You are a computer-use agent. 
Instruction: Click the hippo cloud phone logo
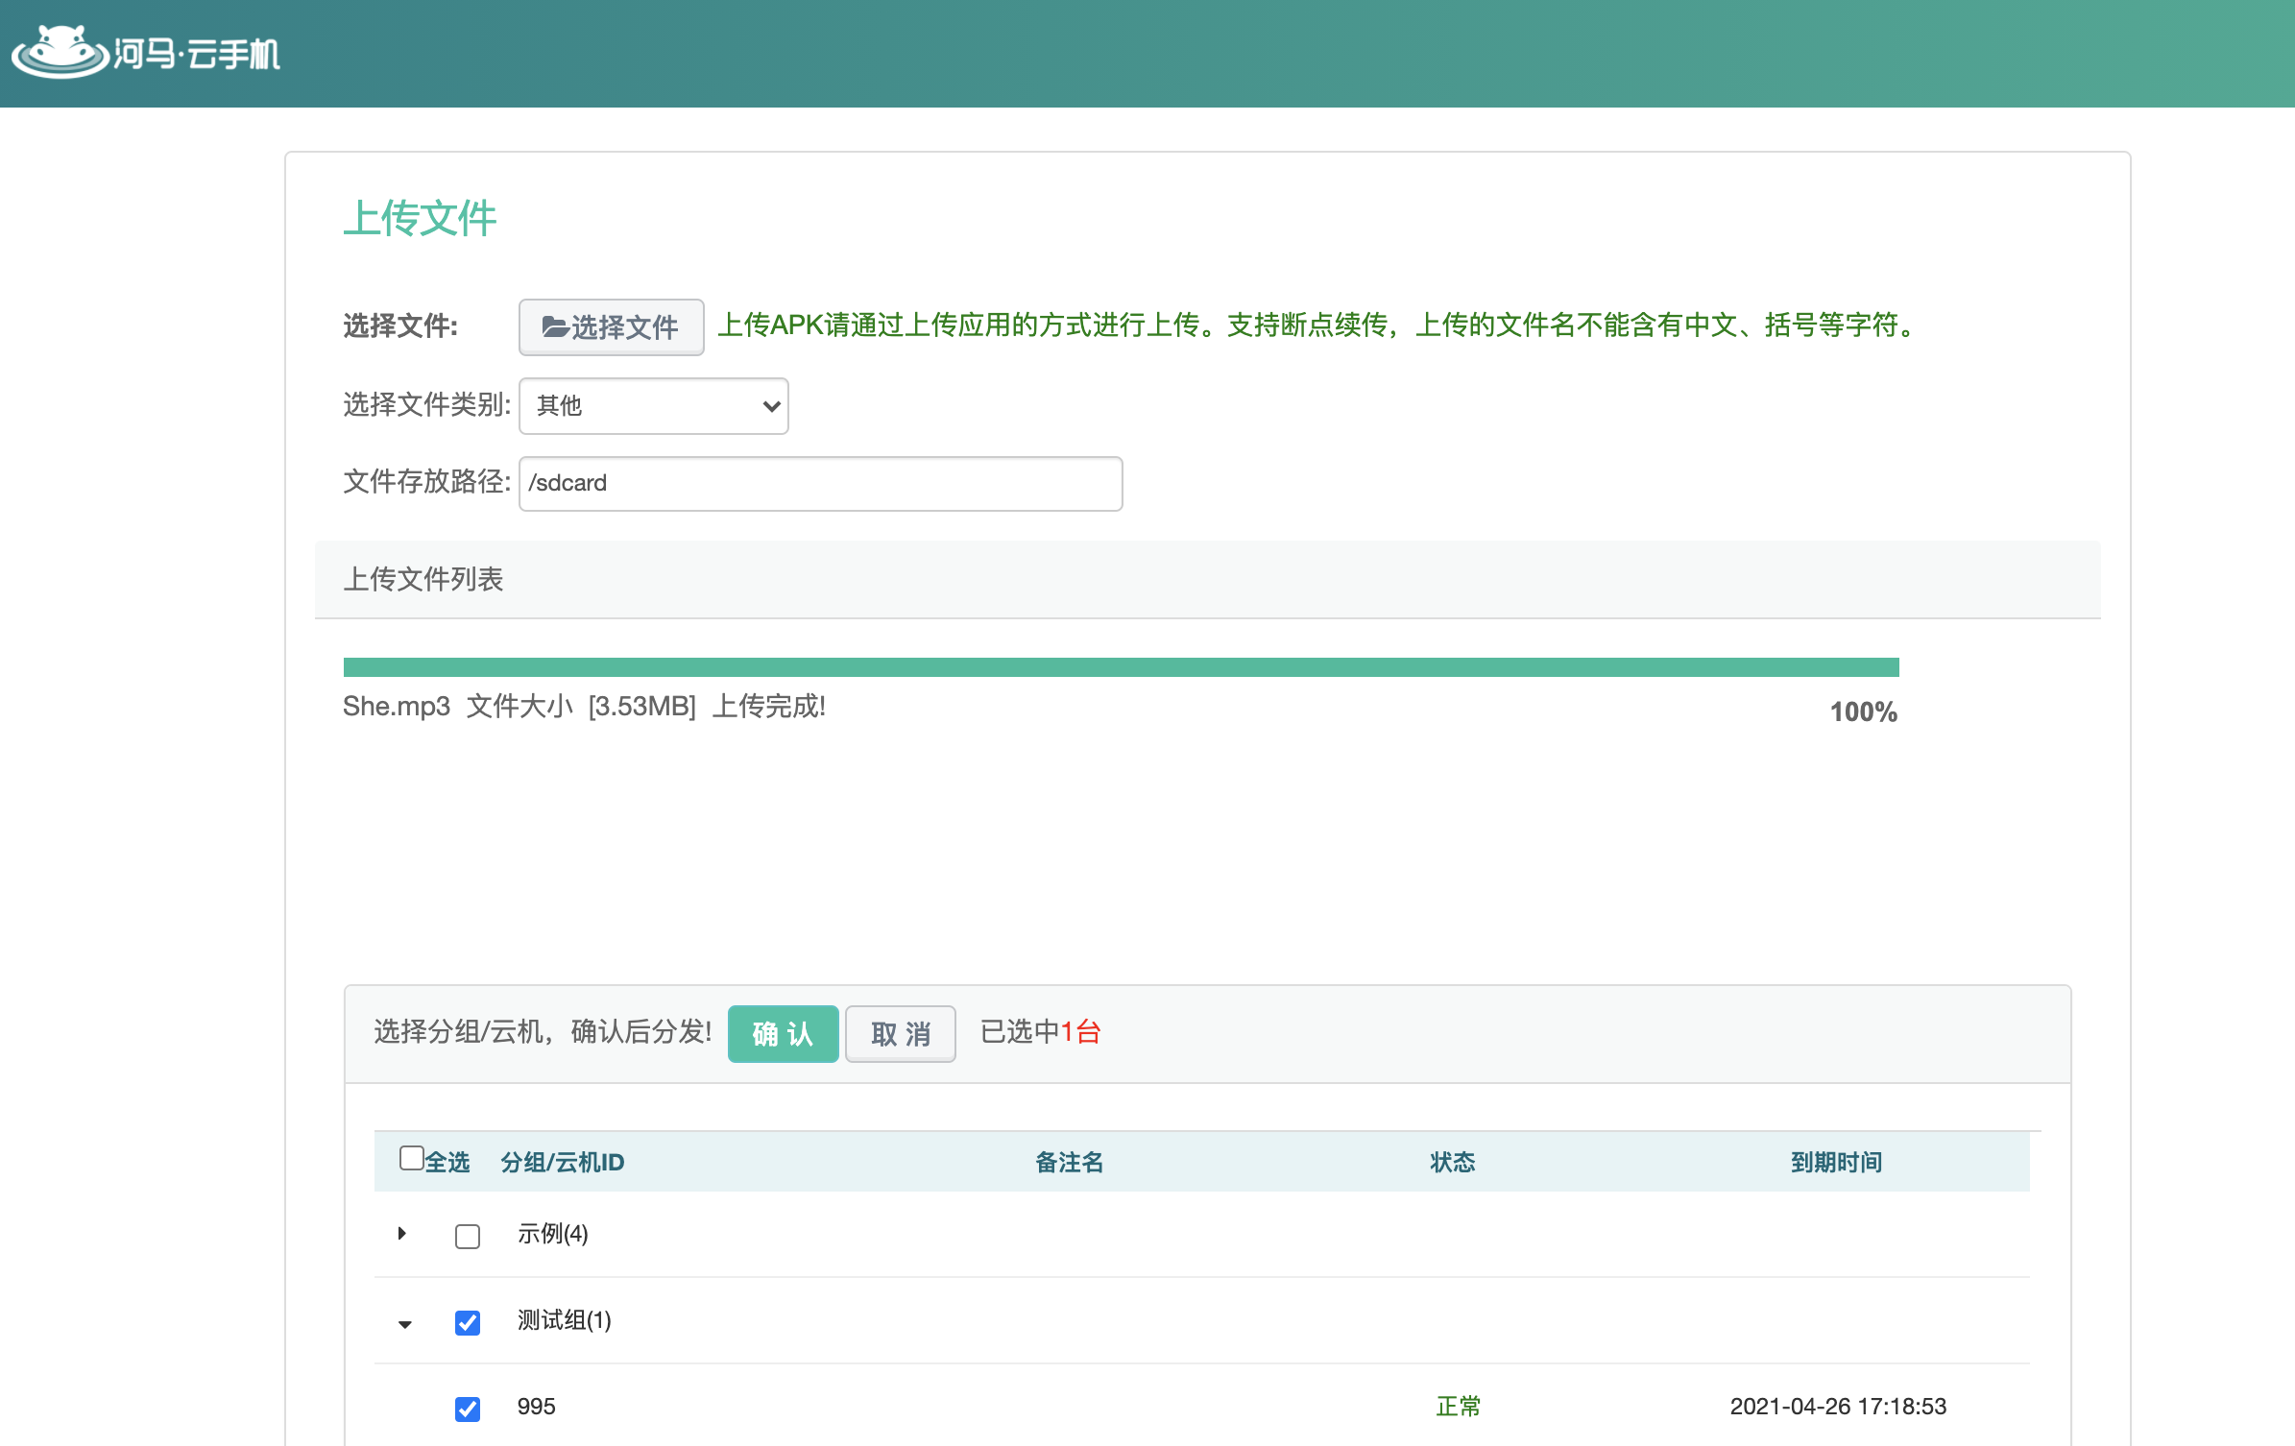146,53
